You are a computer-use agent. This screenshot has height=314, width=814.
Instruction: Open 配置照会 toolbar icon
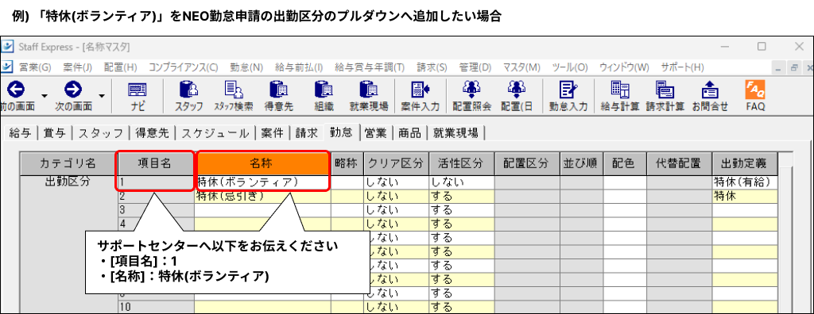coord(471,89)
